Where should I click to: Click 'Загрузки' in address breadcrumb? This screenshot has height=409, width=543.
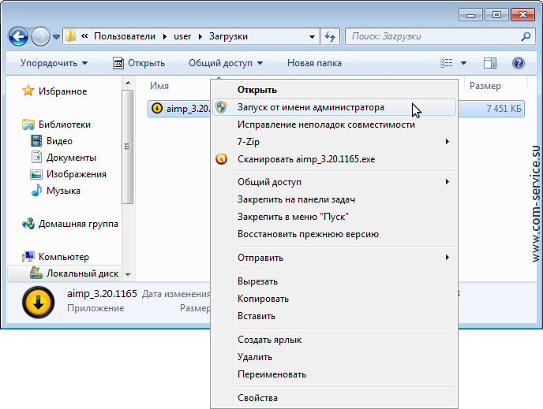[x=228, y=36]
